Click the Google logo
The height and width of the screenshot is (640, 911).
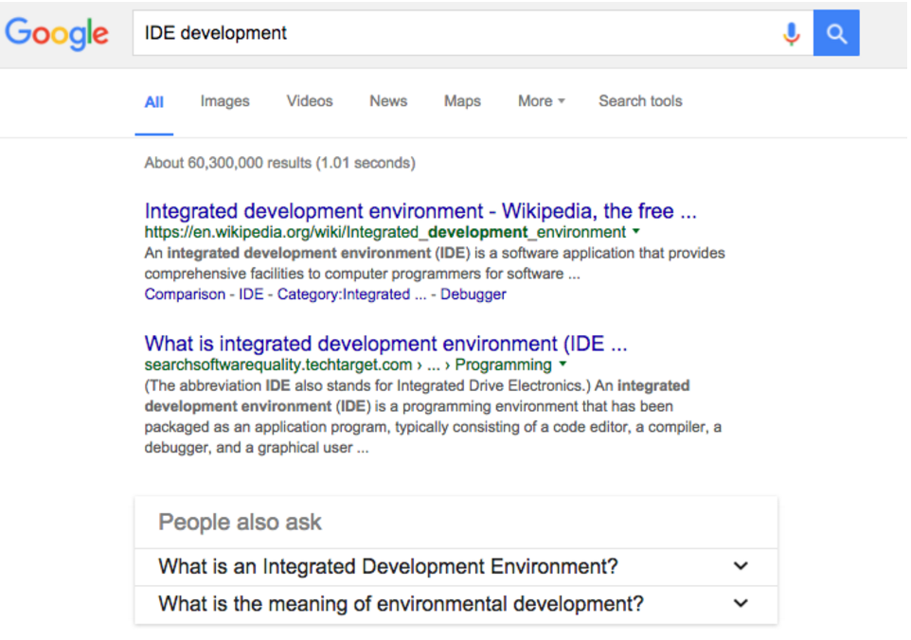pos(57,33)
